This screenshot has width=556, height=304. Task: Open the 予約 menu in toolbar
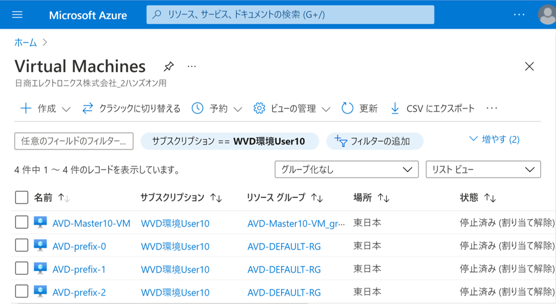[218, 108]
